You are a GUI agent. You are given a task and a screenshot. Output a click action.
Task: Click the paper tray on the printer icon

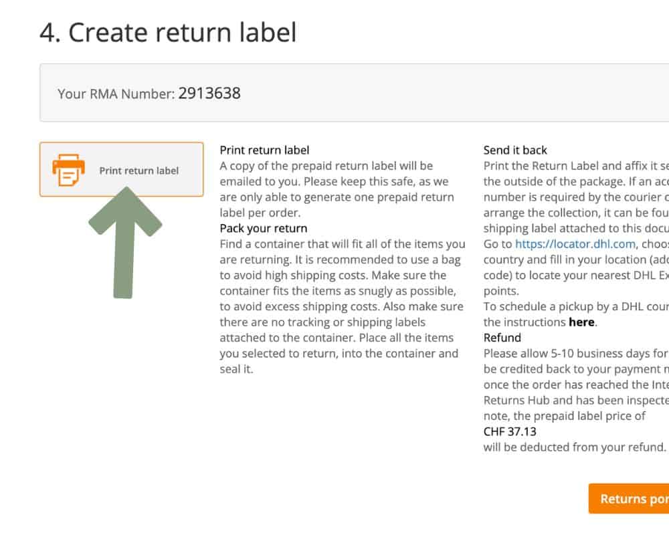pyautogui.click(x=68, y=164)
